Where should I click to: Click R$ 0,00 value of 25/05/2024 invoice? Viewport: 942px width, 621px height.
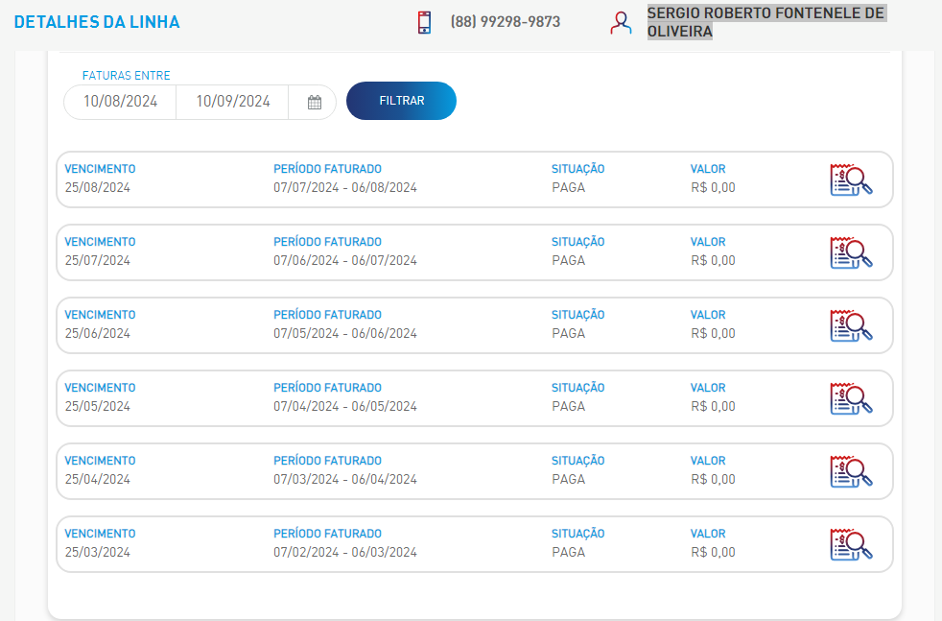point(713,406)
